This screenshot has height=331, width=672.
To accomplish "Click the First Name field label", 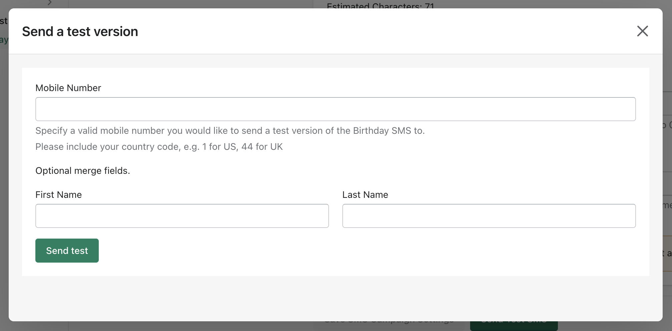I will 58,195.
